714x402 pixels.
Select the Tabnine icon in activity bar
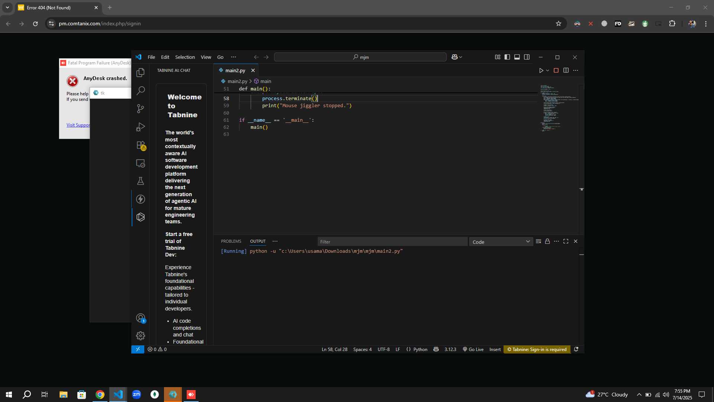click(141, 217)
